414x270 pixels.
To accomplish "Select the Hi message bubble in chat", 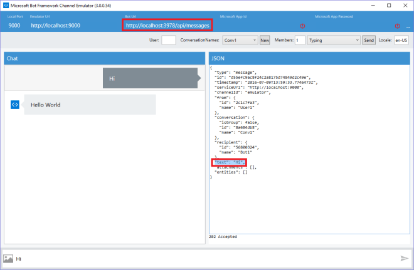I will point(151,78).
